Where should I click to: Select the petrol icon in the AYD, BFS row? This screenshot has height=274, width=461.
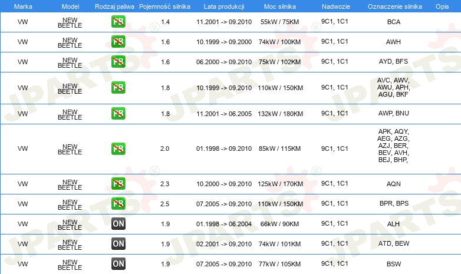(x=118, y=62)
